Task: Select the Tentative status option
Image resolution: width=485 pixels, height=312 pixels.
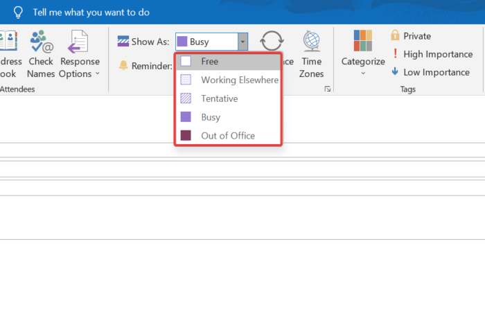Action: tap(219, 98)
